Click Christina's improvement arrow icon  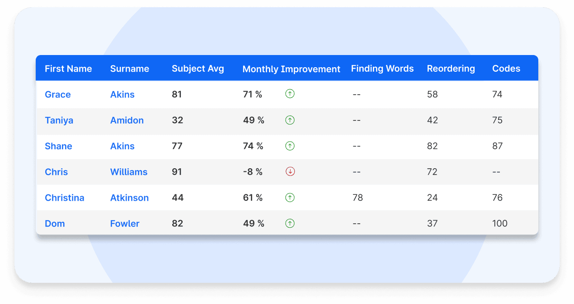tap(290, 197)
